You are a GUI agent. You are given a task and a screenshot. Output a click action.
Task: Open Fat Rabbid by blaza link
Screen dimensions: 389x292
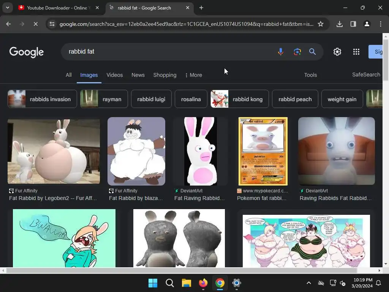click(136, 198)
